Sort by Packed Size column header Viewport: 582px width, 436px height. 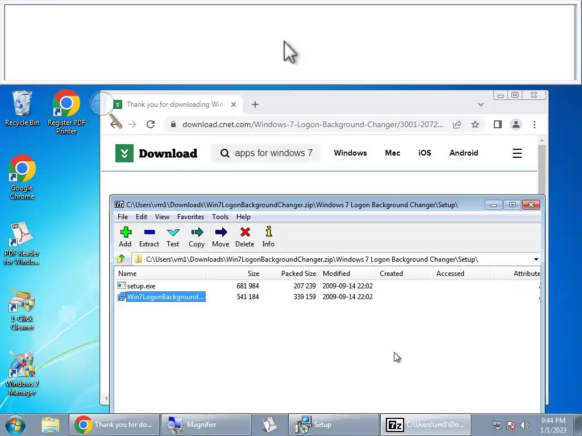(x=291, y=274)
